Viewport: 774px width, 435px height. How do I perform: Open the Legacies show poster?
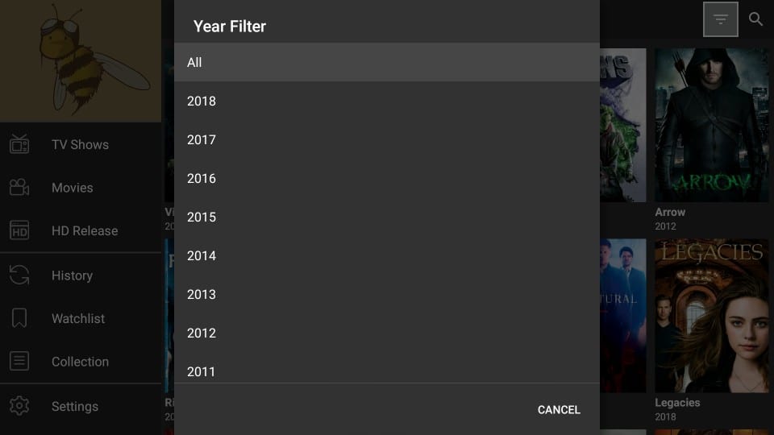click(x=711, y=316)
